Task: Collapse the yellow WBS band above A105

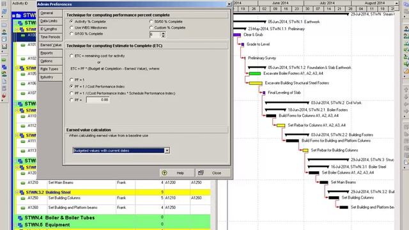Action: (17, 68)
